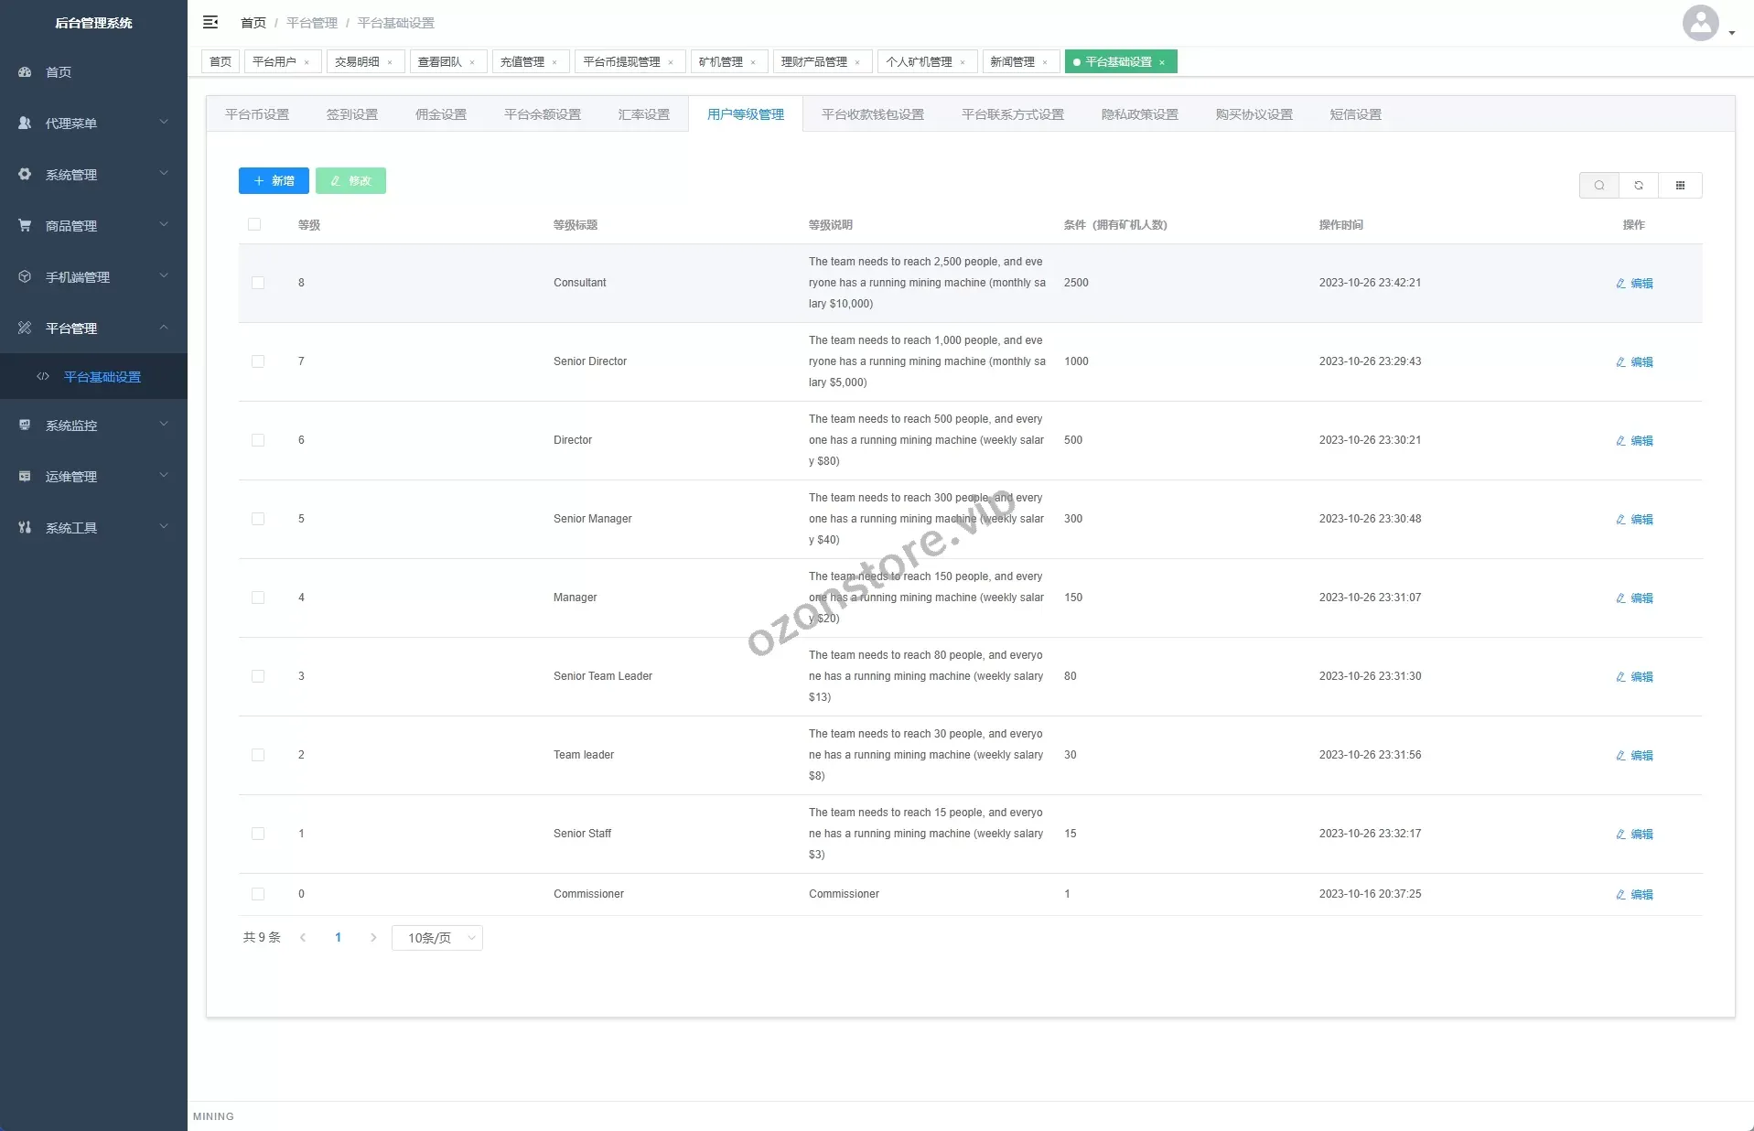The width and height of the screenshot is (1754, 1131).
Task: Click the 首页 dashboard icon in sidebar
Action: [x=25, y=71]
